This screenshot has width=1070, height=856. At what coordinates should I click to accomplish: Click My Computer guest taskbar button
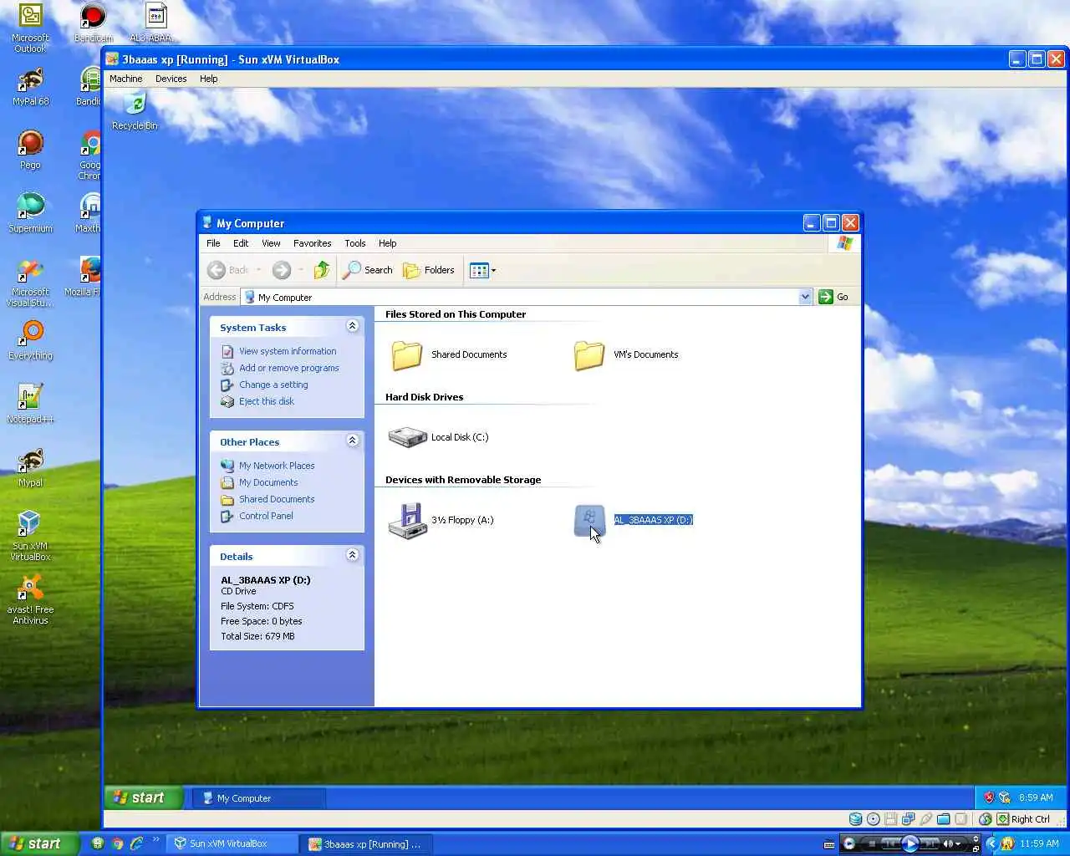259,798
